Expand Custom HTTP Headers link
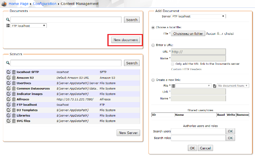Viewport: 255px width, 156px height. [186, 69]
